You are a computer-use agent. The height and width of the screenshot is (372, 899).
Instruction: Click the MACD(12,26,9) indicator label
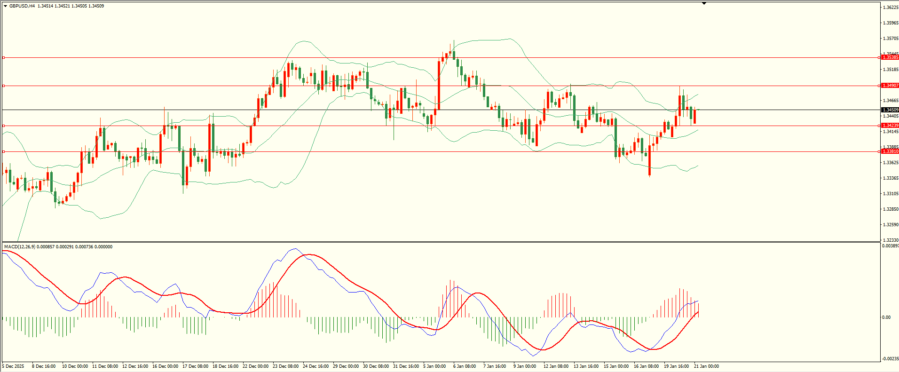[19, 247]
